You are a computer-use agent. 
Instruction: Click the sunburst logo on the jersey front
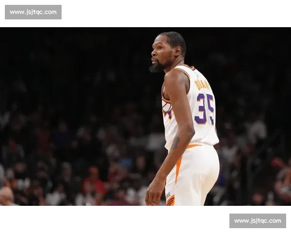click(166, 108)
